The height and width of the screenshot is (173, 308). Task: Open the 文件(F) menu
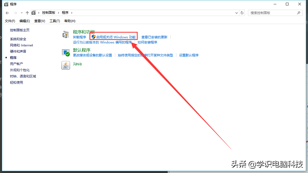point(10,21)
